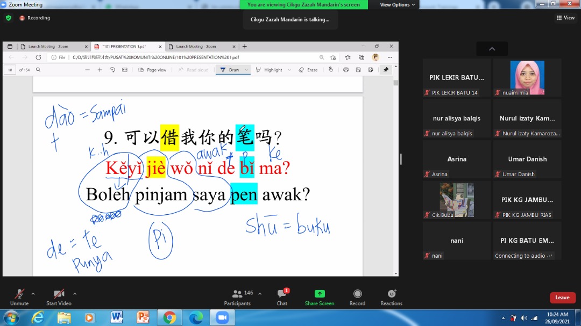
Task: Open the Chat panel
Action: (282, 297)
